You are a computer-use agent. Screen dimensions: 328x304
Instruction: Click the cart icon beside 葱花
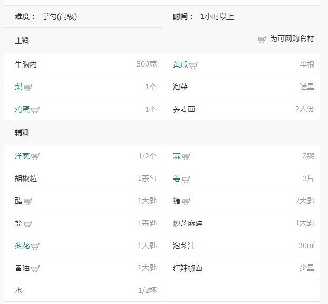coord(35,246)
